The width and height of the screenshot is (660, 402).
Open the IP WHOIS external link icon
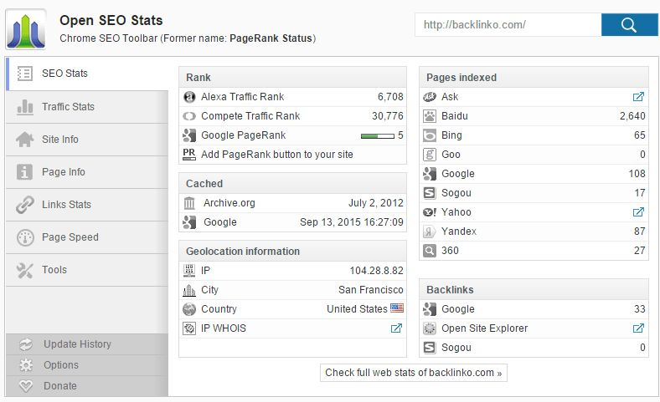pos(396,328)
